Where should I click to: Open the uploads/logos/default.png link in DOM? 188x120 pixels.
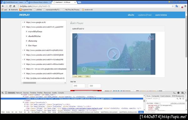click(x=82, y=108)
